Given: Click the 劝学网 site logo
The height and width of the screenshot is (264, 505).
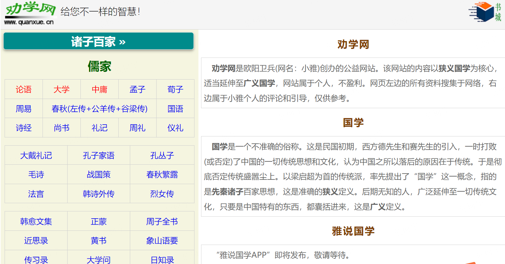Looking at the screenshot, I should [x=30, y=14].
